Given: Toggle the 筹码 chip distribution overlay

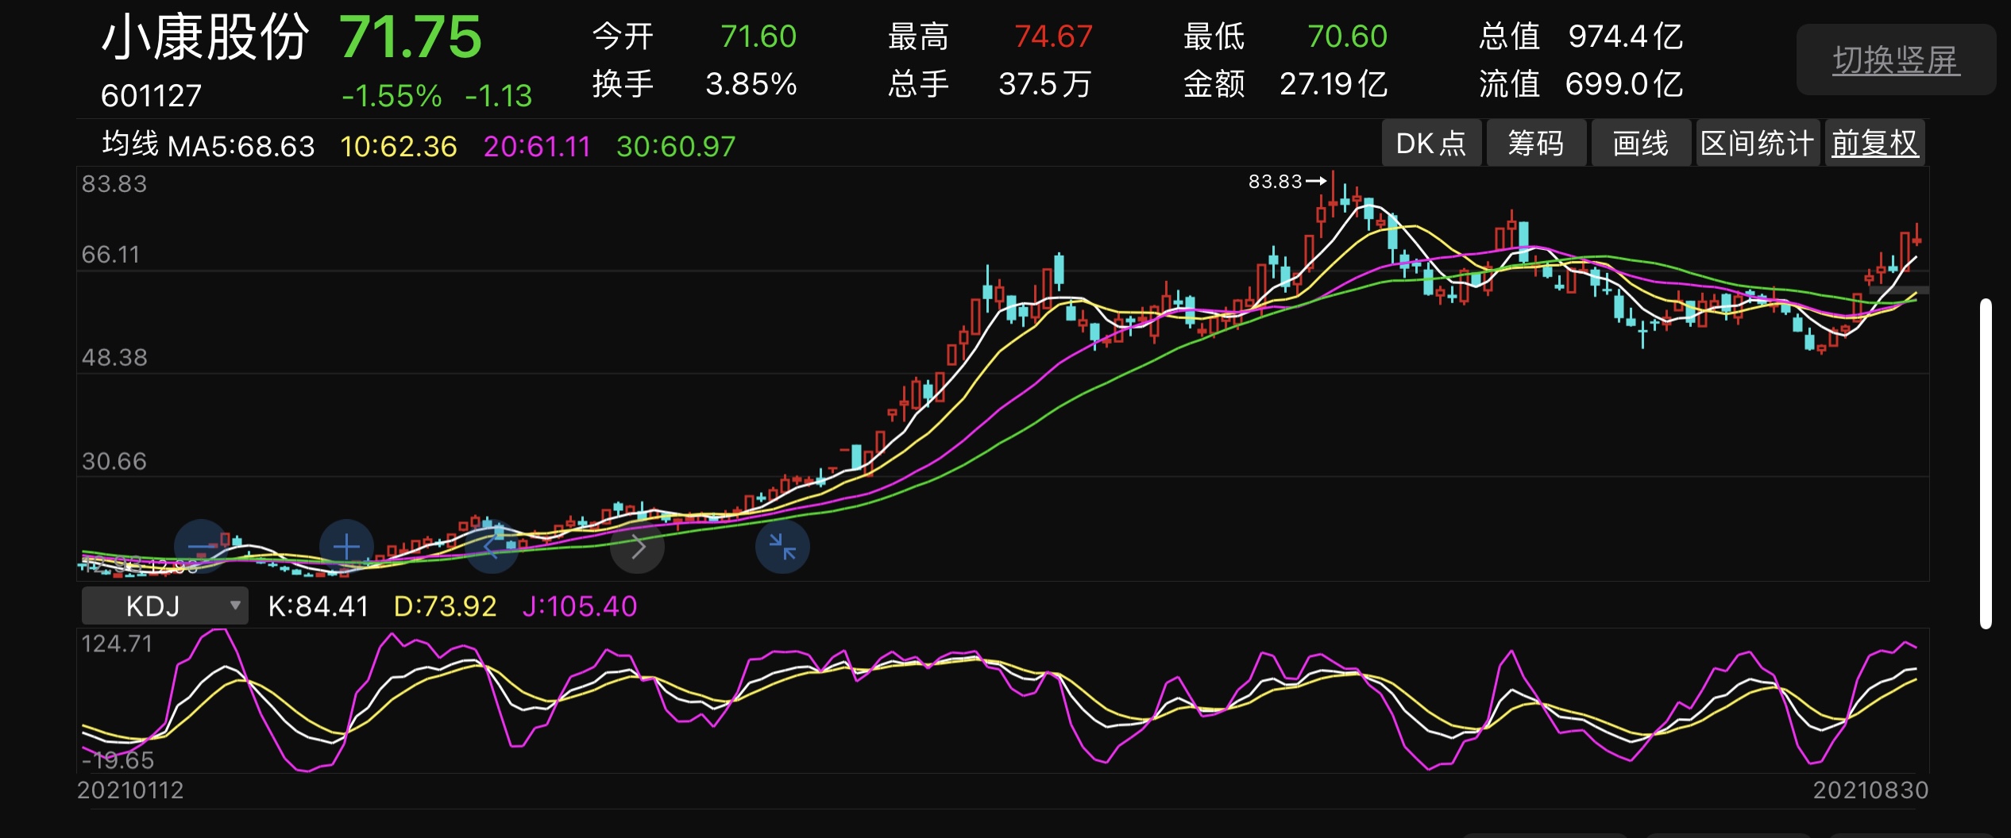Looking at the screenshot, I should click(x=1536, y=143).
